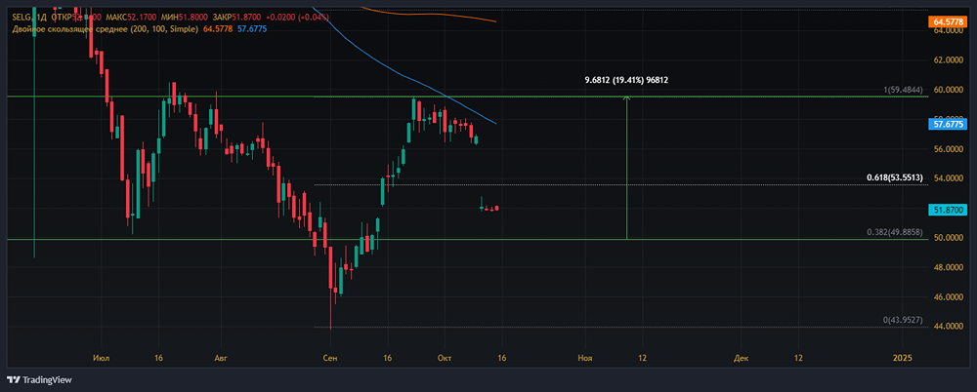The height and width of the screenshot is (392, 977).
Task: Click the Fibonacci 0(43.9527) level label
Action: 904,320
